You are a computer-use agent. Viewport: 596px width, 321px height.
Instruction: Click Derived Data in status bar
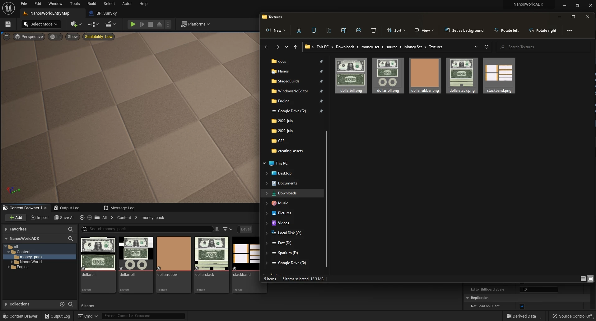pos(522,316)
